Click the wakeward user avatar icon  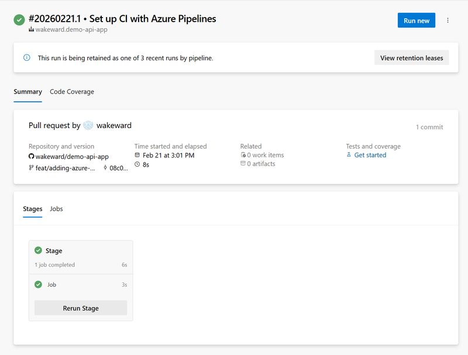[x=88, y=125]
